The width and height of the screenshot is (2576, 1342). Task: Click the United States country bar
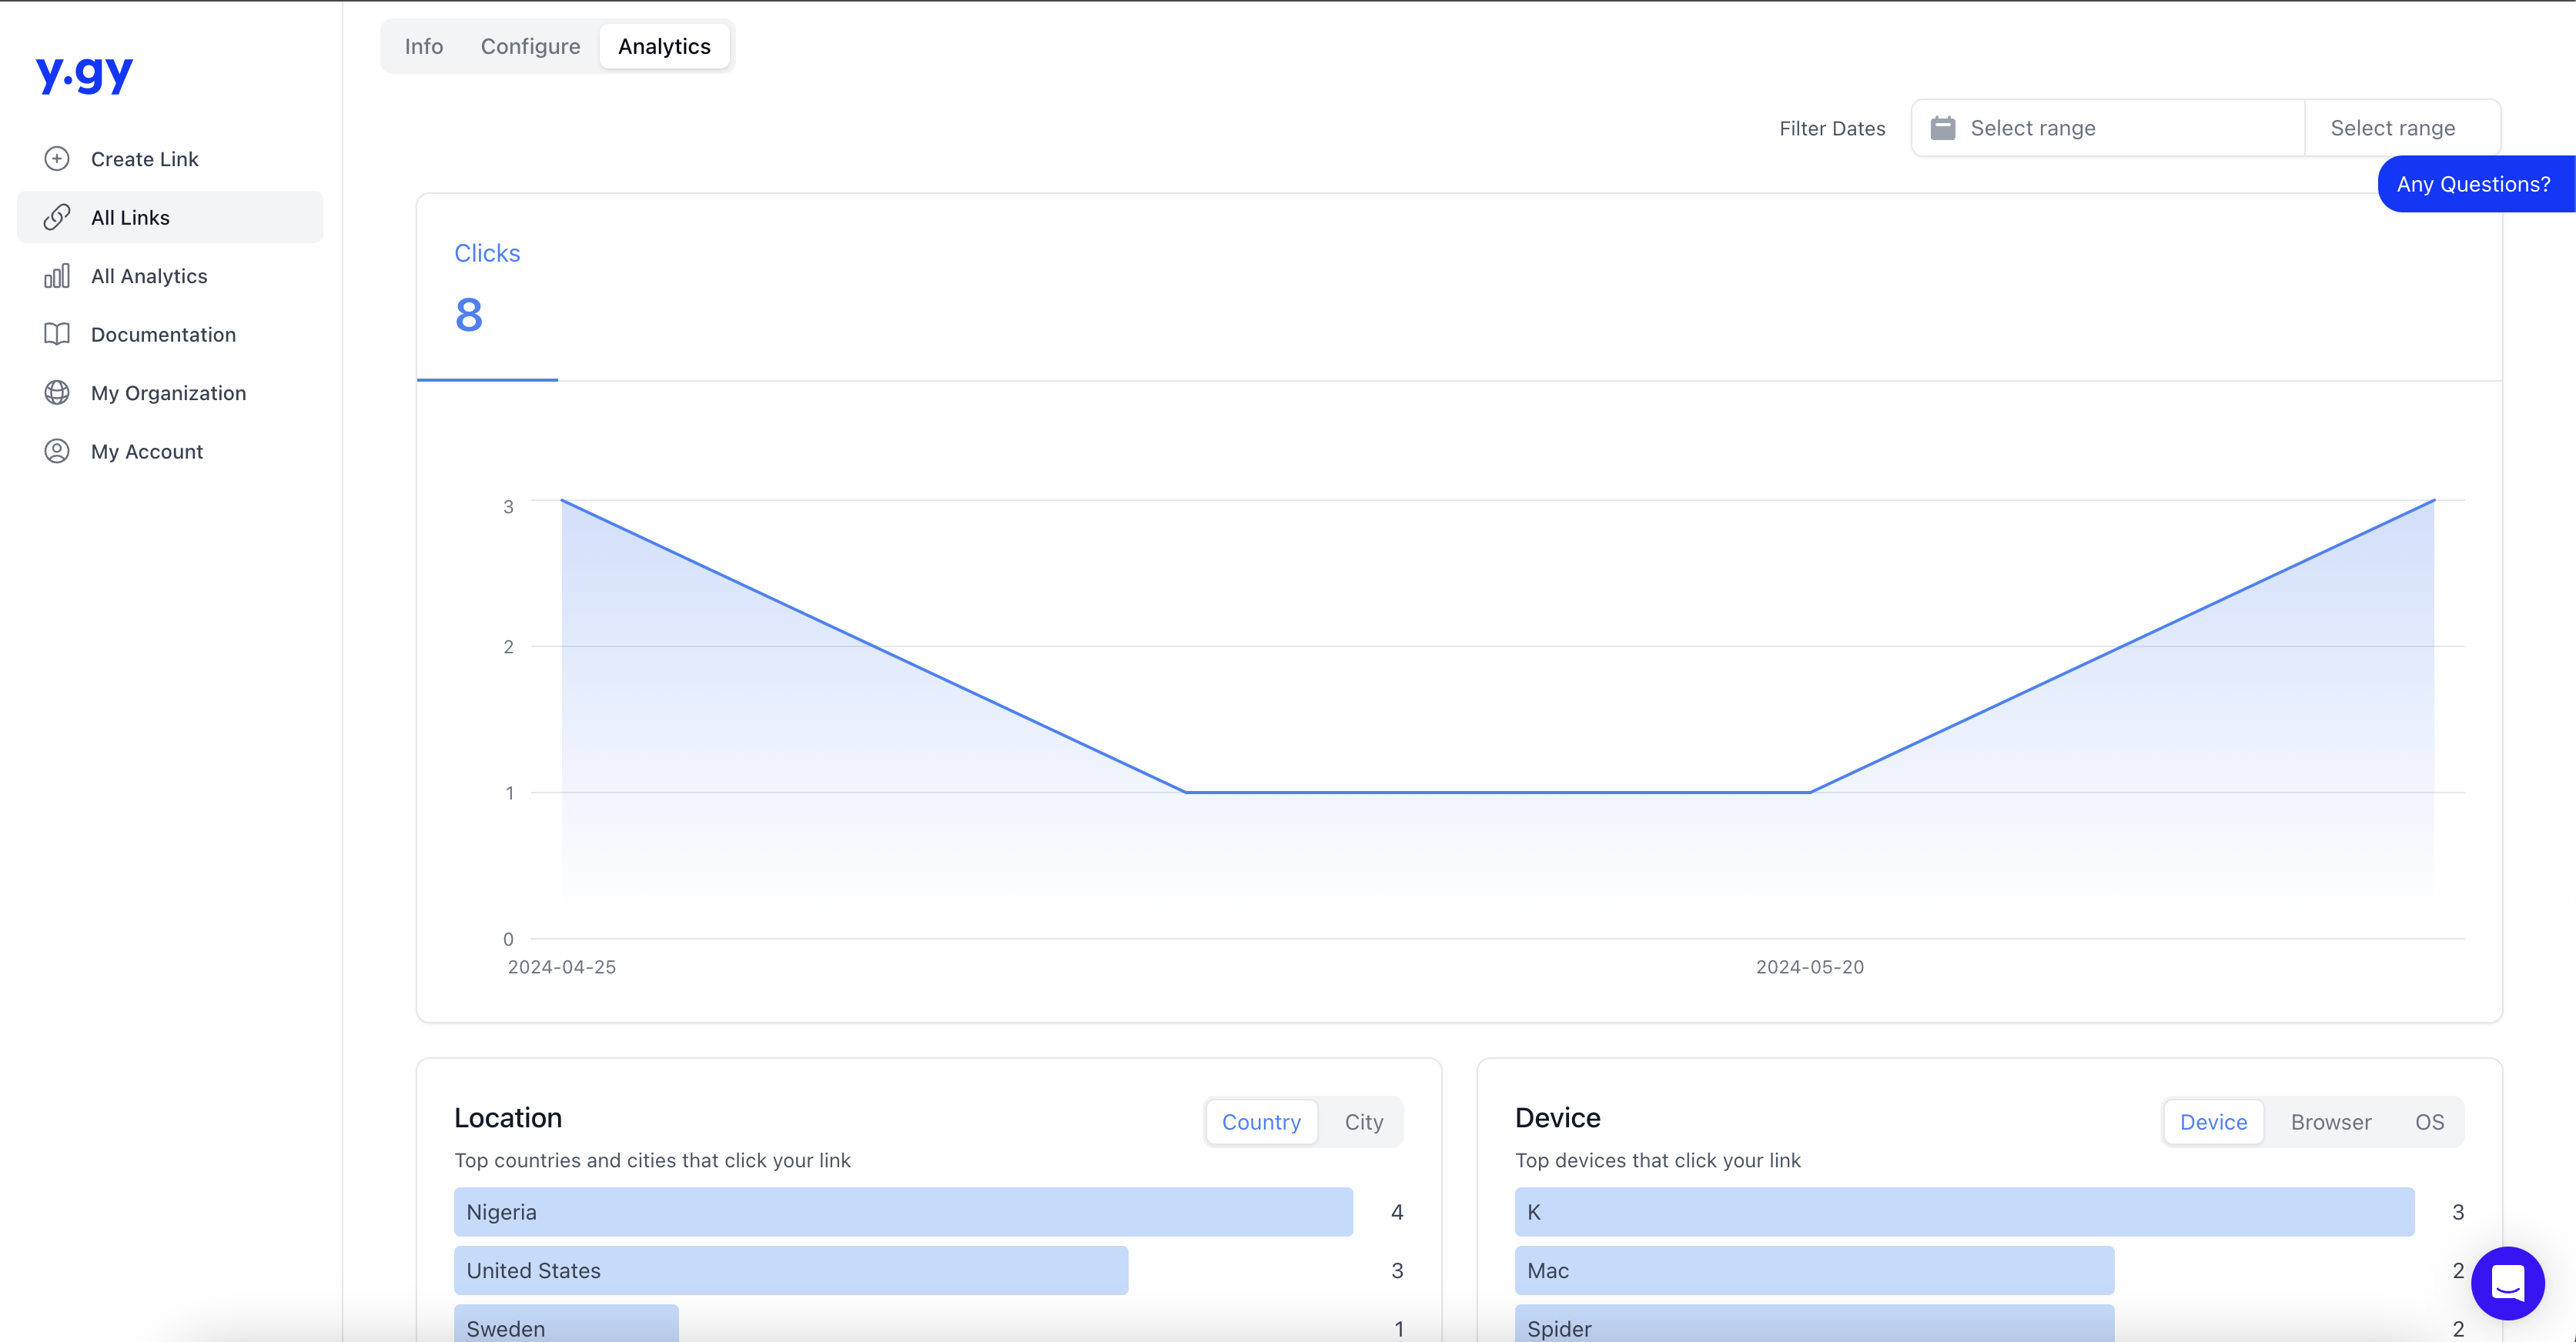(791, 1270)
